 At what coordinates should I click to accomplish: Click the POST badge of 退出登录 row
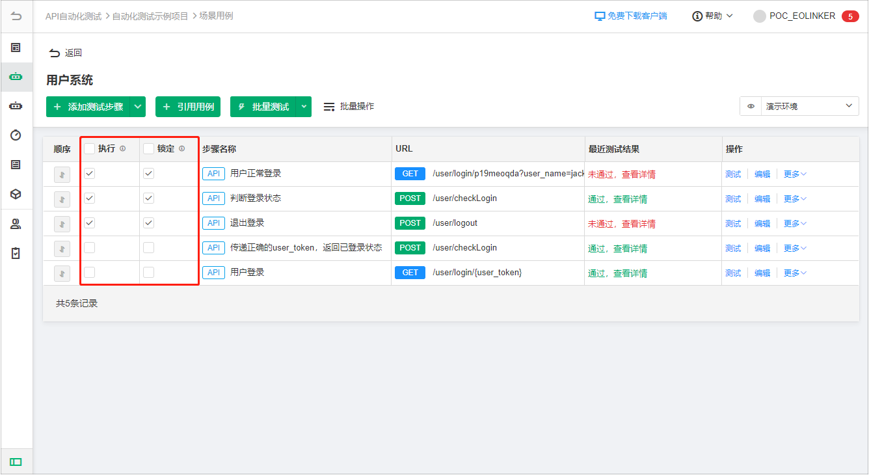(x=410, y=223)
